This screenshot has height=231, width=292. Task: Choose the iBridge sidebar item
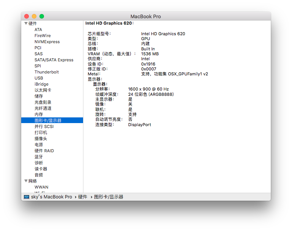(41, 84)
